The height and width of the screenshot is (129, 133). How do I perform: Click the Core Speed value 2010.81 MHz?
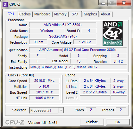(44, 81)
